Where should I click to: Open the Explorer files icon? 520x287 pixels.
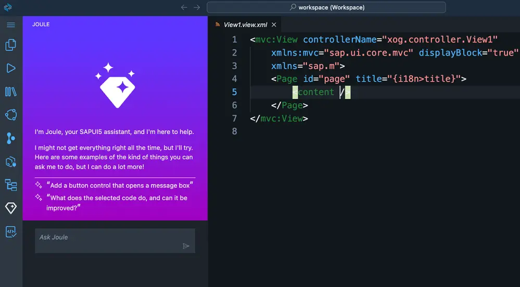click(x=11, y=45)
